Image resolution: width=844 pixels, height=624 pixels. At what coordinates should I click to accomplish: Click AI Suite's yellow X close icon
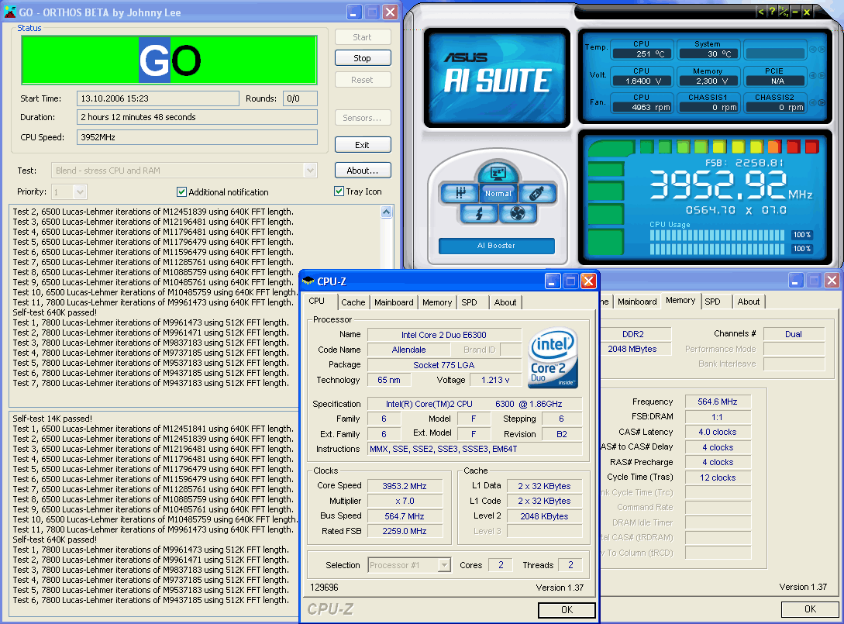pyautogui.click(x=806, y=12)
